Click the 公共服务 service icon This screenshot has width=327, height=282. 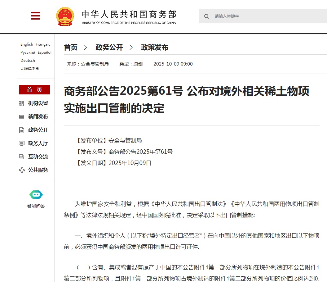click(22, 170)
